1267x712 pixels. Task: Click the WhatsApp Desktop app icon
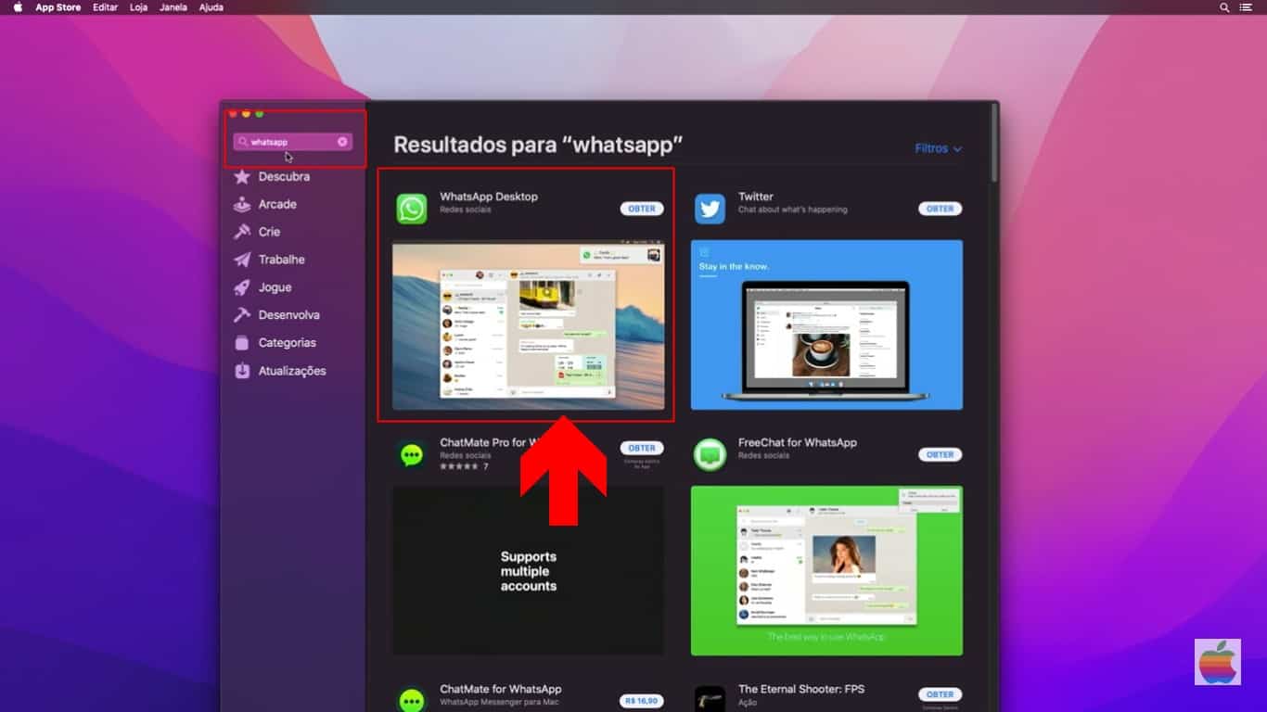tap(412, 209)
